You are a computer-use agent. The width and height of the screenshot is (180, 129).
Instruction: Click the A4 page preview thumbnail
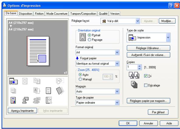[x=38, y=51]
